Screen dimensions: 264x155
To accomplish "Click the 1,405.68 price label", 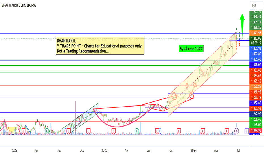I will (x=256, y=59).
